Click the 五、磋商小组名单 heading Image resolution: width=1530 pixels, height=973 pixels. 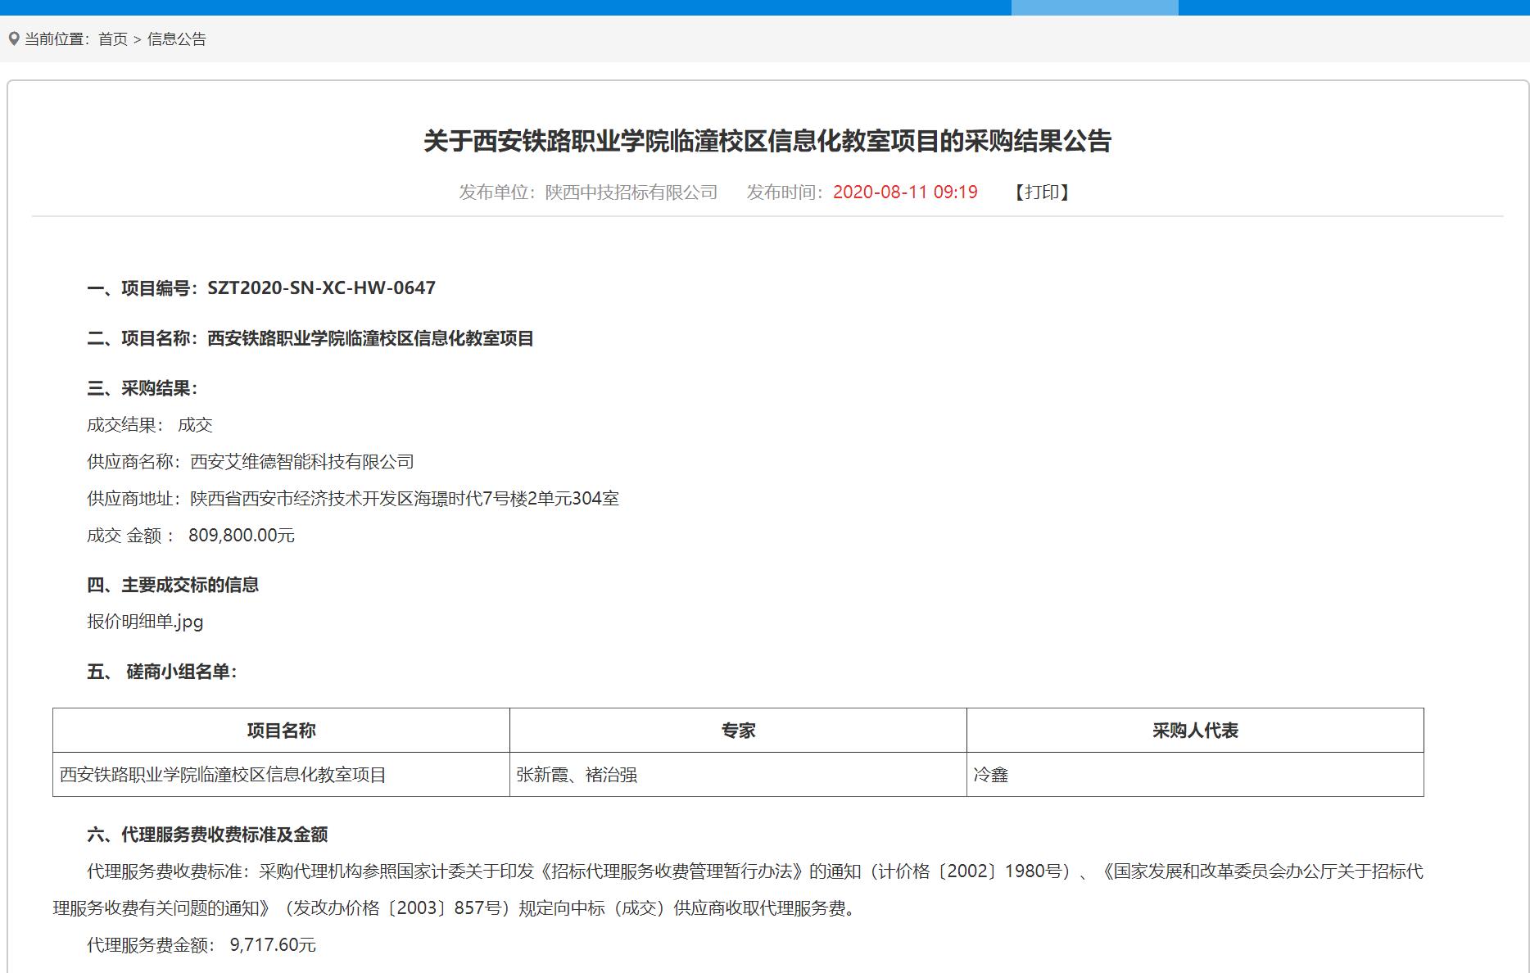point(162,672)
